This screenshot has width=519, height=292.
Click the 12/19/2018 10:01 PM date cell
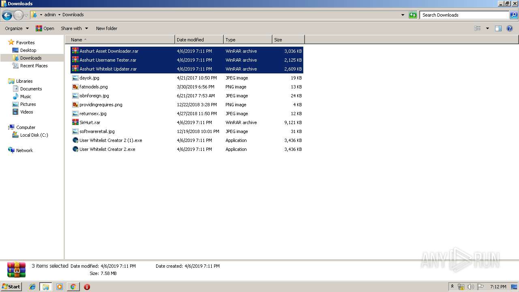coord(198,131)
